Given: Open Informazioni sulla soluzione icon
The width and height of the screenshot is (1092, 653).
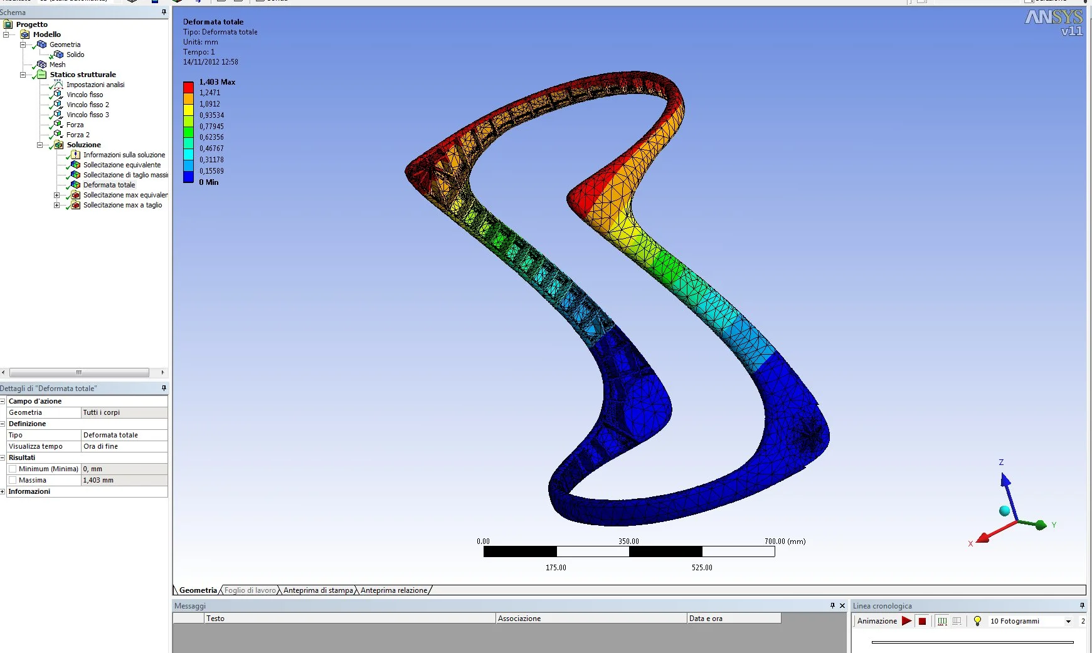Looking at the screenshot, I should tap(75, 155).
